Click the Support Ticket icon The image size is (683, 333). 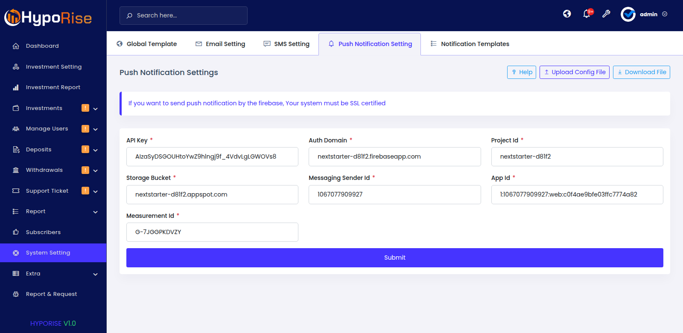tap(16, 191)
